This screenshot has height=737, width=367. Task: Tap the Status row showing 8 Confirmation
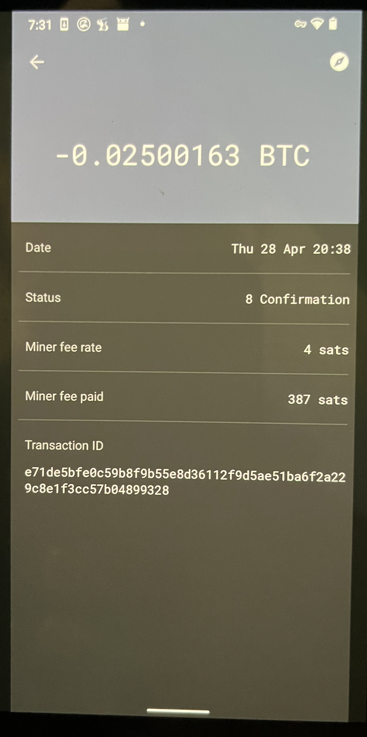pos(183,298)
